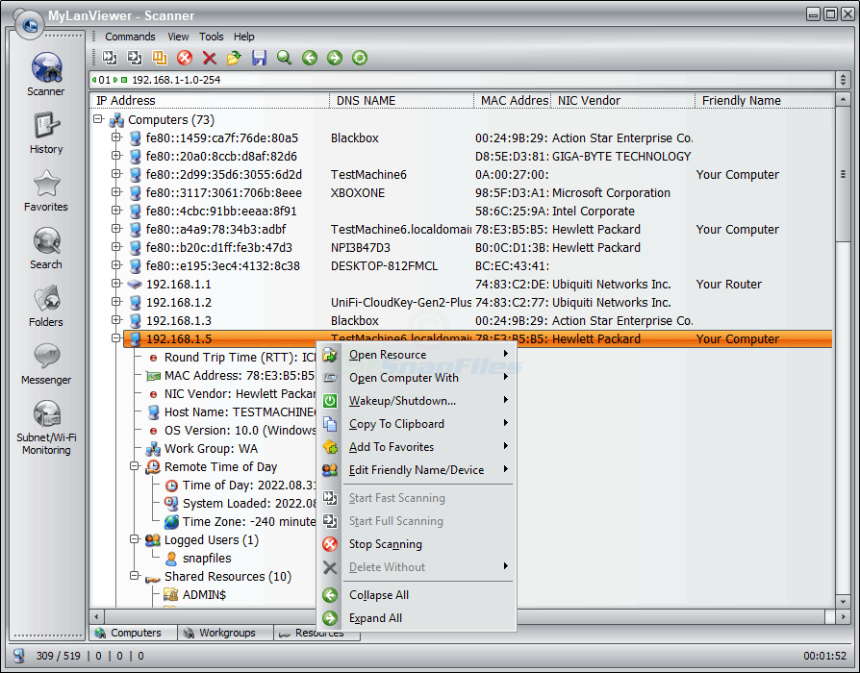Open the Commands menu

[x=130, y=37]
